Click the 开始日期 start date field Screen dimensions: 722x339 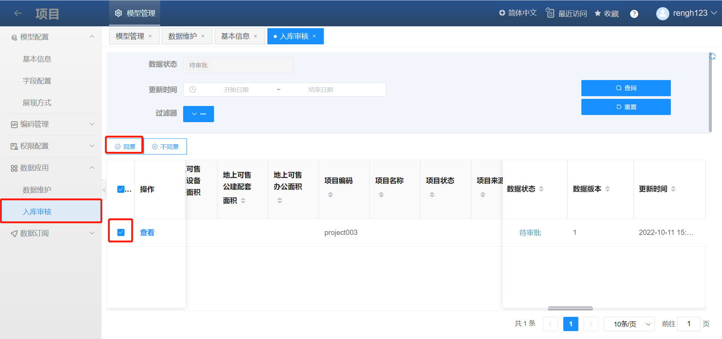[236, 90]
